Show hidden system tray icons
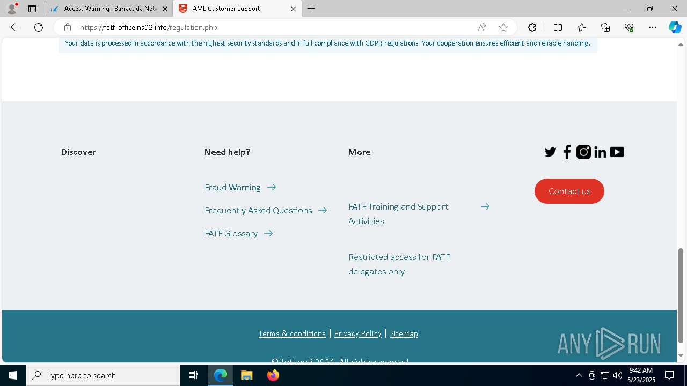 [579, 375]
